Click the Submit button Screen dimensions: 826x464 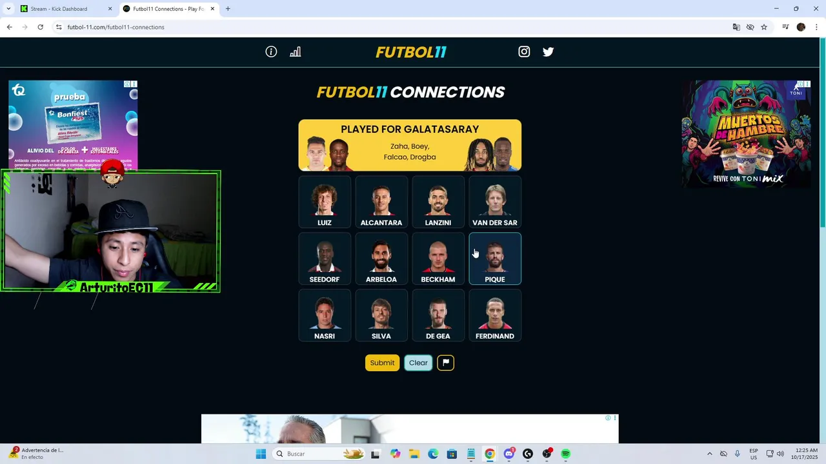coord(382,363)
